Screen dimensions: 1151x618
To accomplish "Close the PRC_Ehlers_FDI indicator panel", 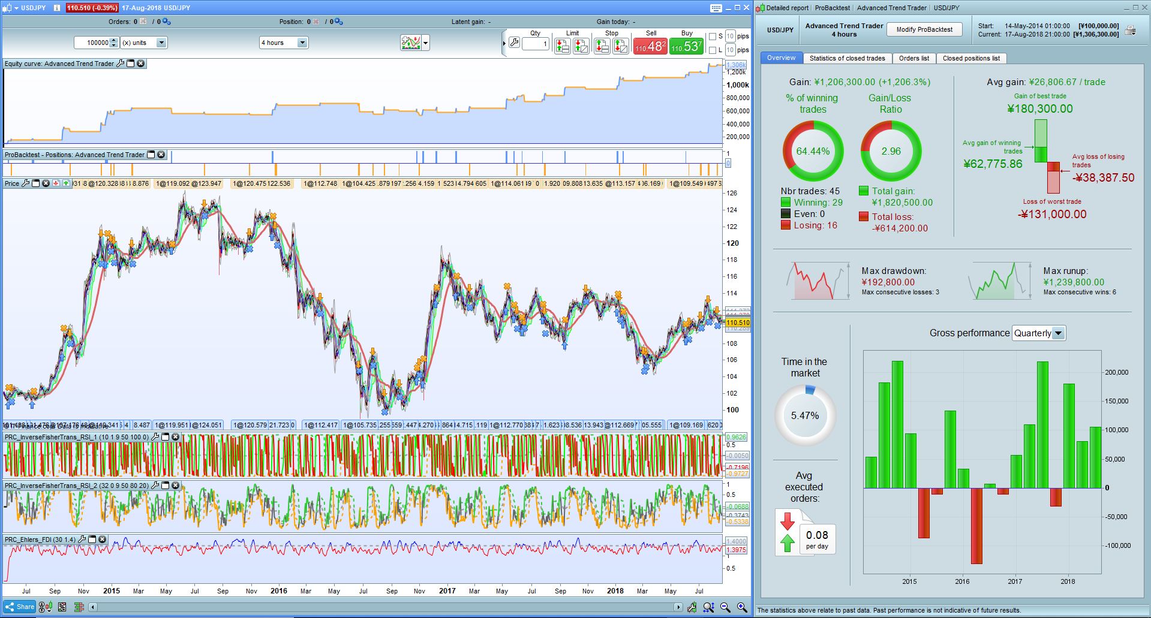I will (x=102, y=539).
